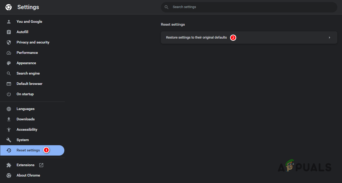
Task: Open Accessibility using its person icon
Action: 9,129
